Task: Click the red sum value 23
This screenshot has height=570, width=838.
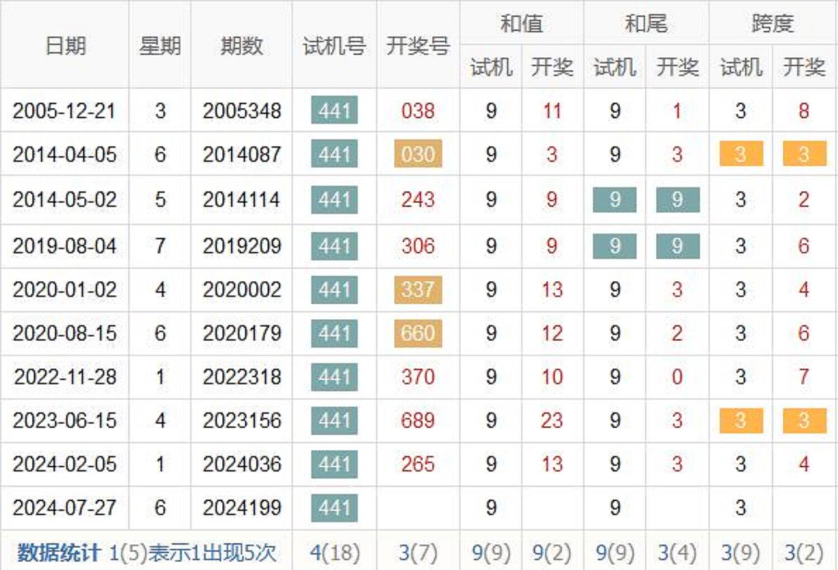Action: pyautogui.click(x=552, y=420)
